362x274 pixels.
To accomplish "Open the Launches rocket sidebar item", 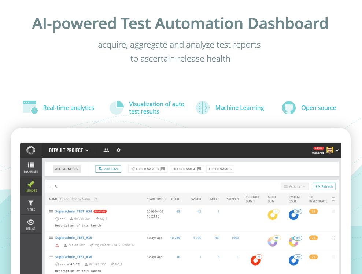I will point(31,186).
